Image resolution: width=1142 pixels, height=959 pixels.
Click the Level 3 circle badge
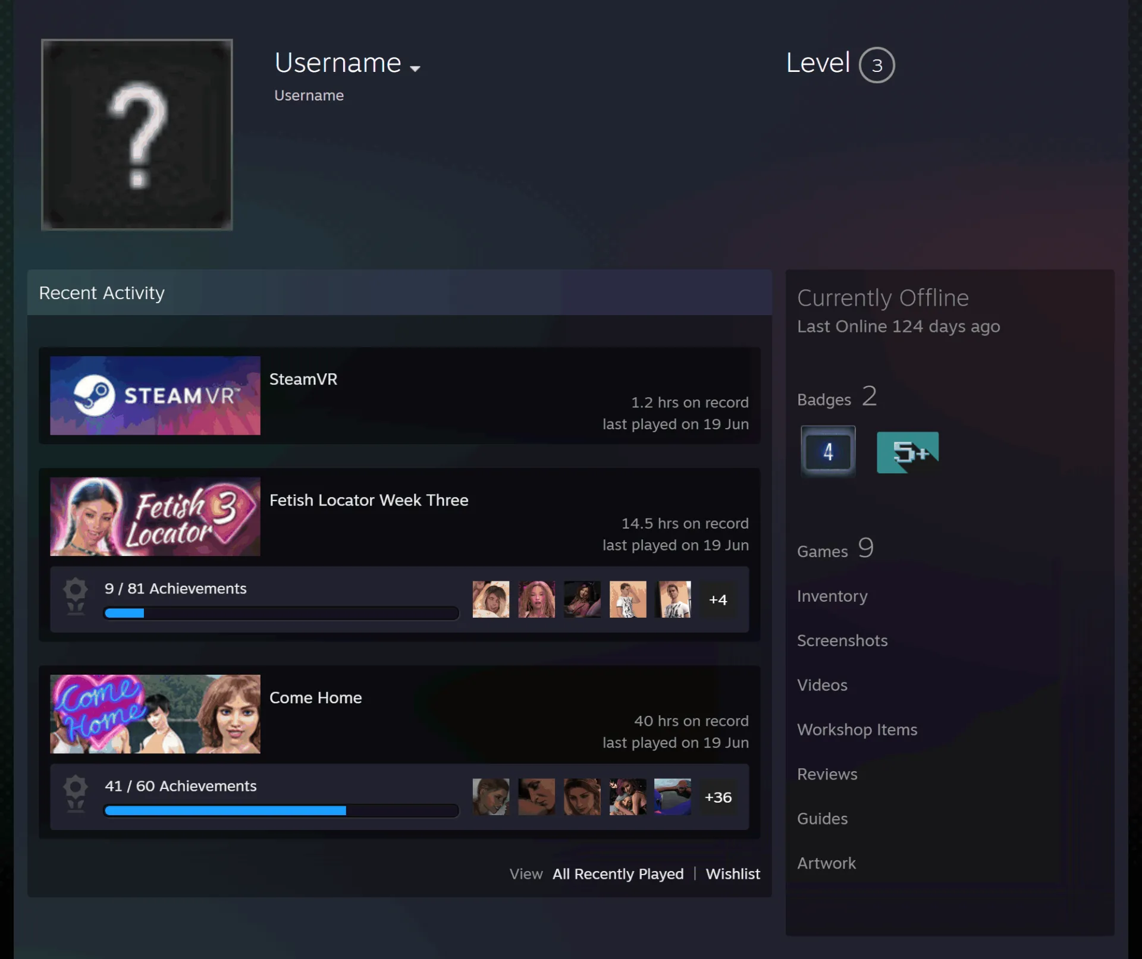(x=877, y=65)
